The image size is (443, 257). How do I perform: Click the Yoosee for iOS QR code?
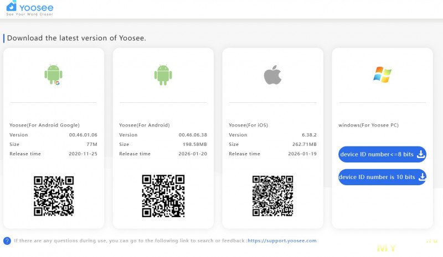pyautogui.click(x=272, y=196)
